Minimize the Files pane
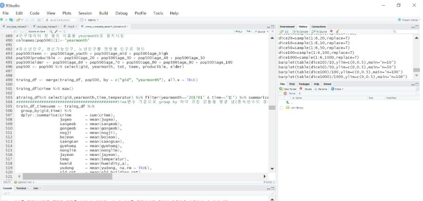The image size is (423, 201). pos(413,84)
